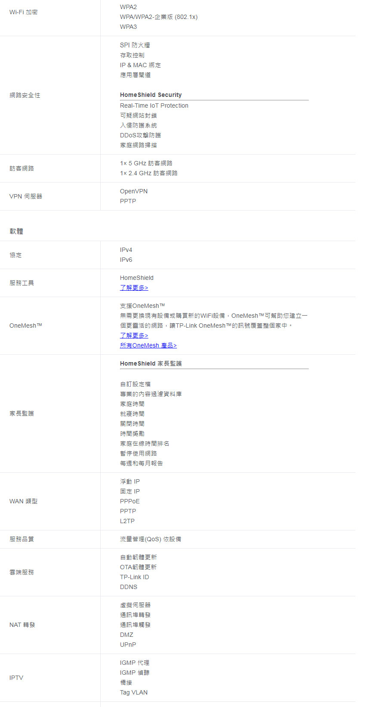Select the 家庭網路掃描 entry

(x=138, y=145)
